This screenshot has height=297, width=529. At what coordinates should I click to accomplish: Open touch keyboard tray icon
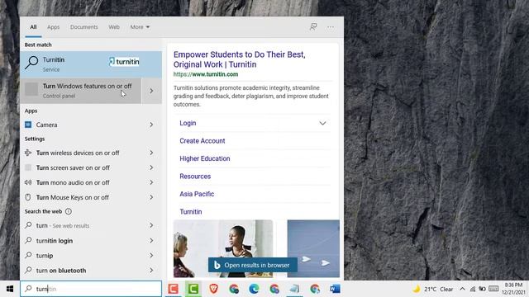click(493, 289)
